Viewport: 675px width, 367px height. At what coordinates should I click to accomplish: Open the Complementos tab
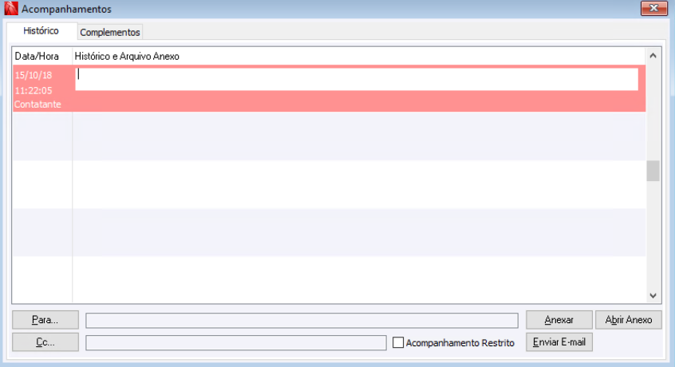110,32
